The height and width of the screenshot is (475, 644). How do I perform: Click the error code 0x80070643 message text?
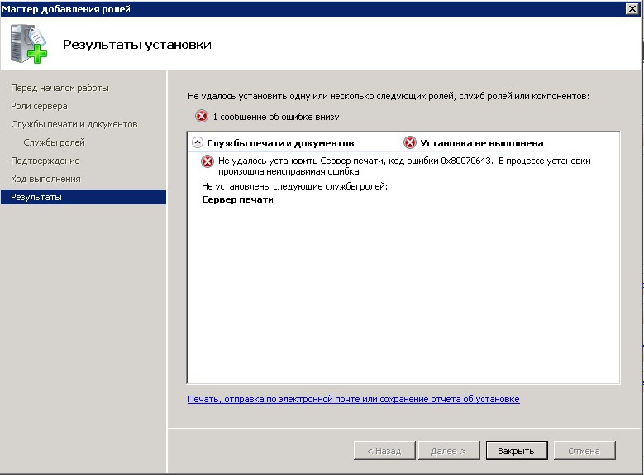[404, 166]
